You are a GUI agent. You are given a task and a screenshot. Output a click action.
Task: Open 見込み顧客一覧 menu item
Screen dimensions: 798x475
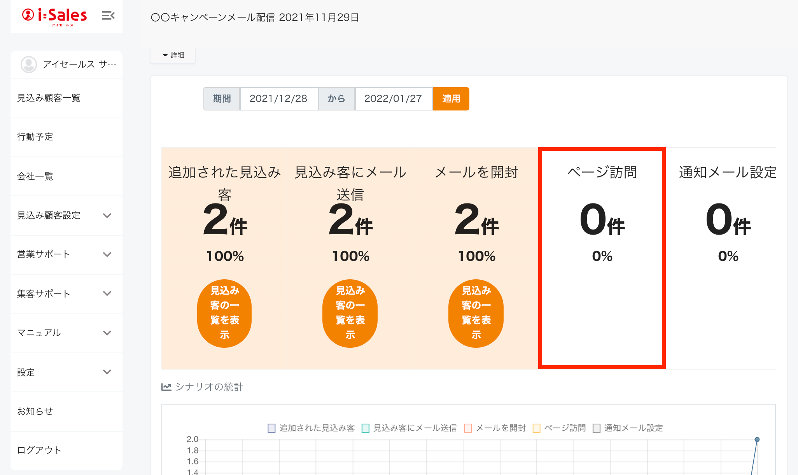49,98
